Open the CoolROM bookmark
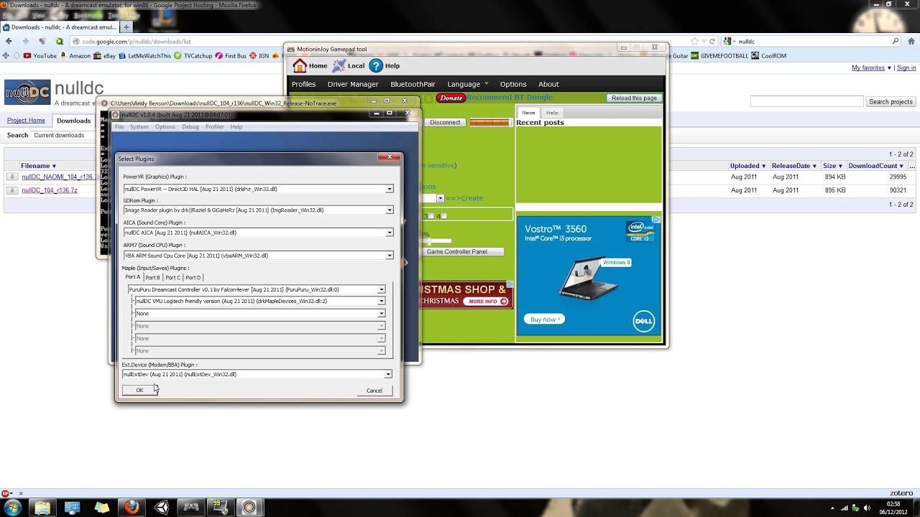 (x=769, y=56)
